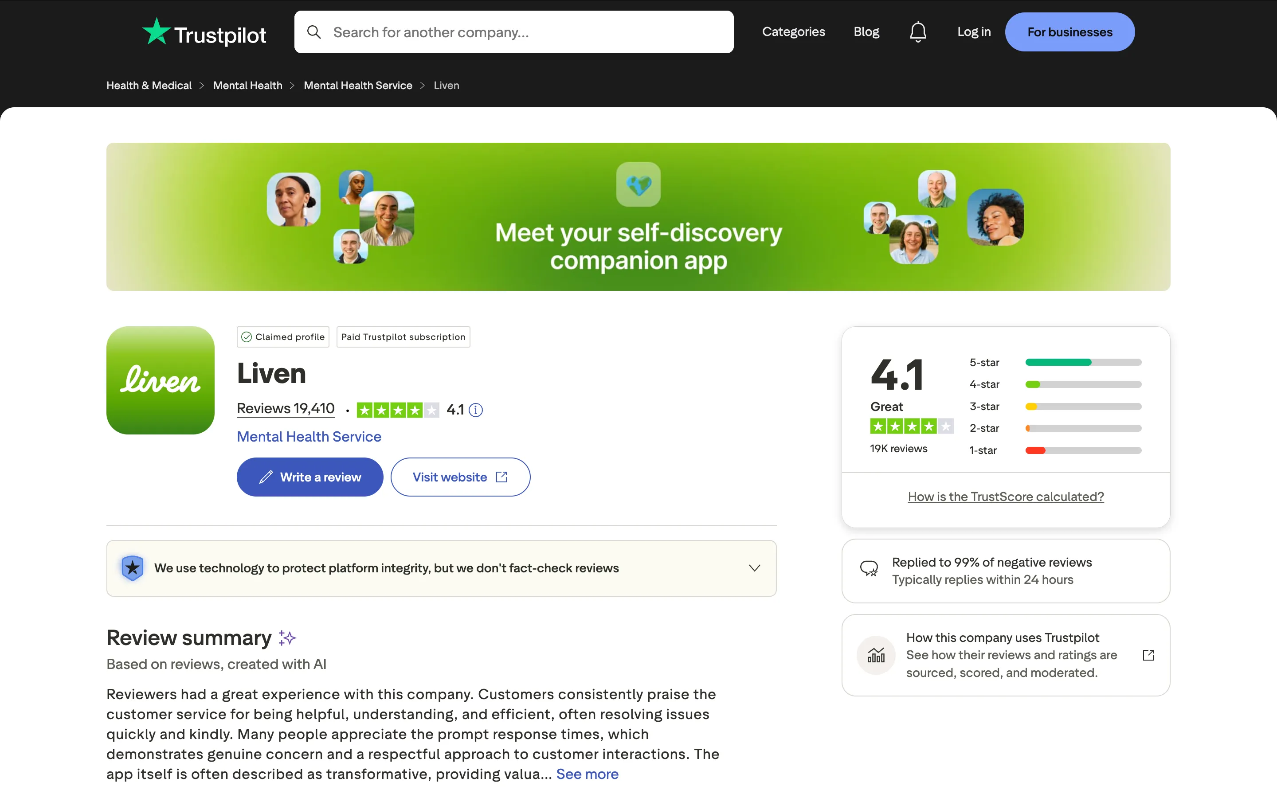The image size is (1277, 798).
Task: Open the external link in How this company uses Trustpilot
Action: pos(1148,655)
